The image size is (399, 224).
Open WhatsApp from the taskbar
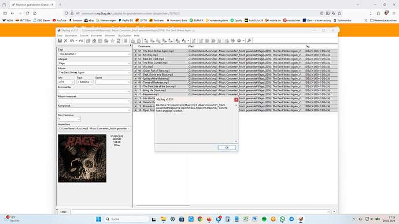pos(282,219)
